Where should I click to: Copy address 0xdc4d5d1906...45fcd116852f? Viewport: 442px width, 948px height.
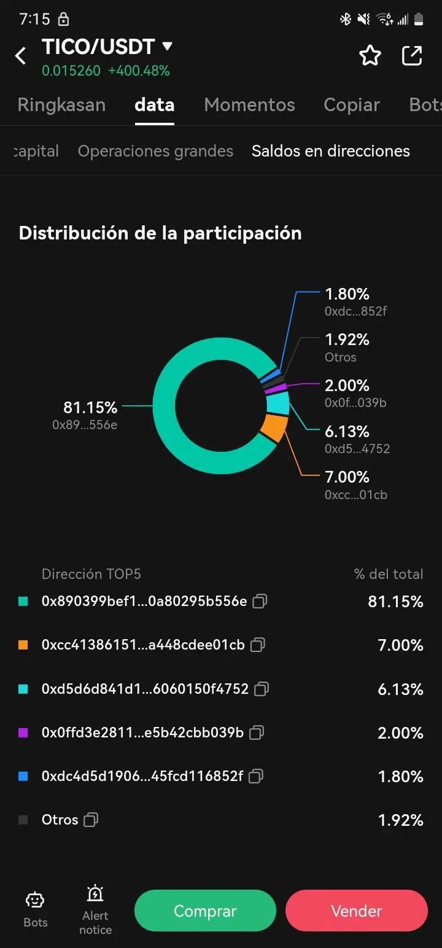tap(256, 776)
